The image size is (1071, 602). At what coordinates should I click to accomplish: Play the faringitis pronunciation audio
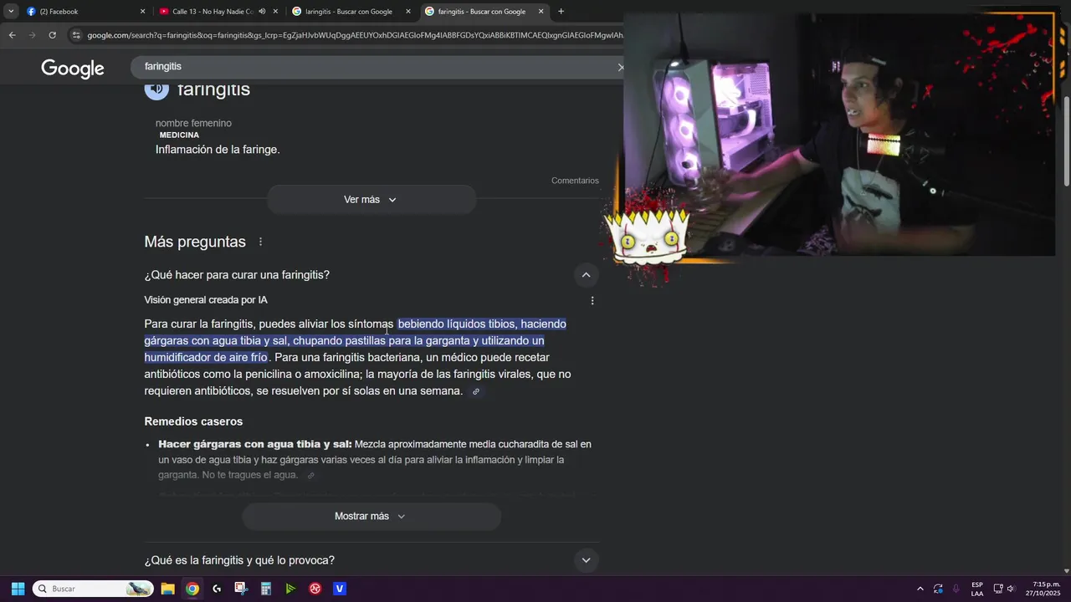coord(156,89)
